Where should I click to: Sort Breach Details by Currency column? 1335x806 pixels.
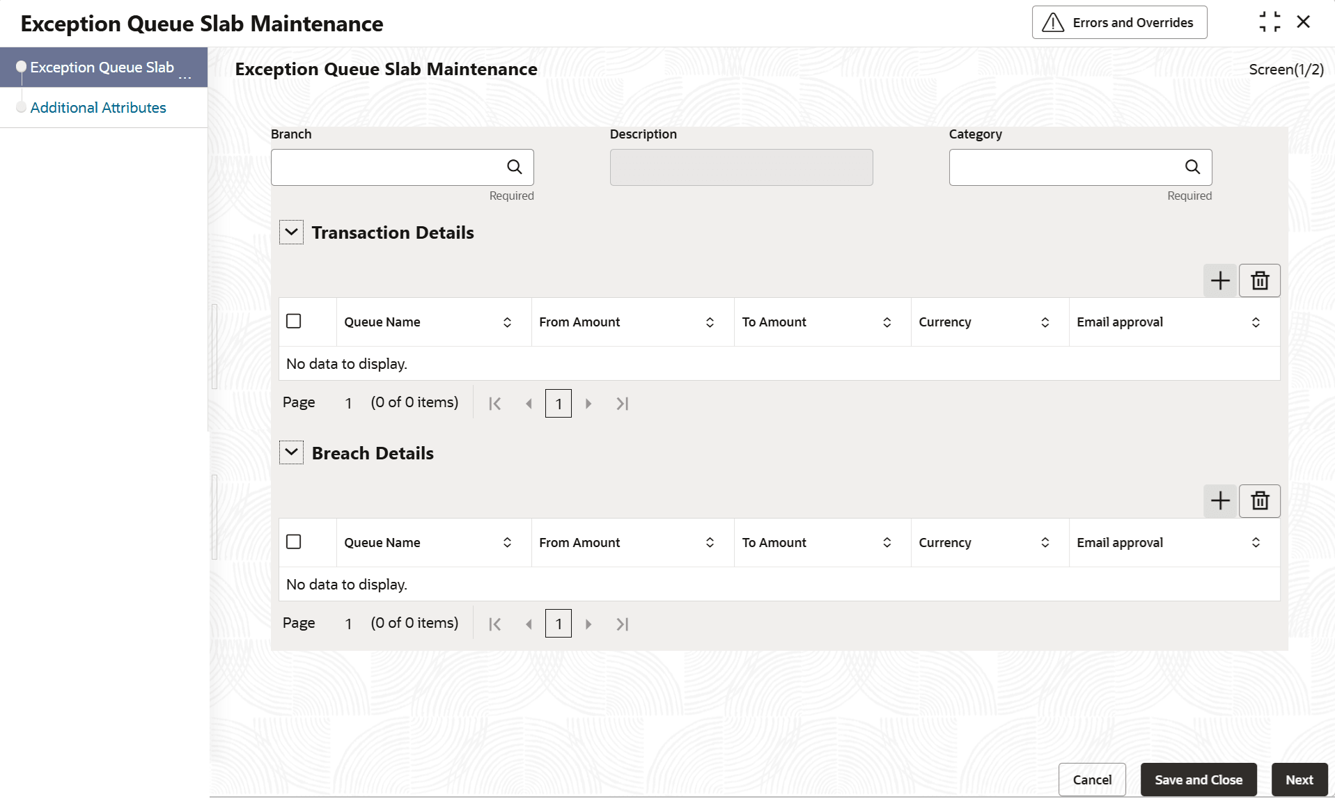point(1045,542)
